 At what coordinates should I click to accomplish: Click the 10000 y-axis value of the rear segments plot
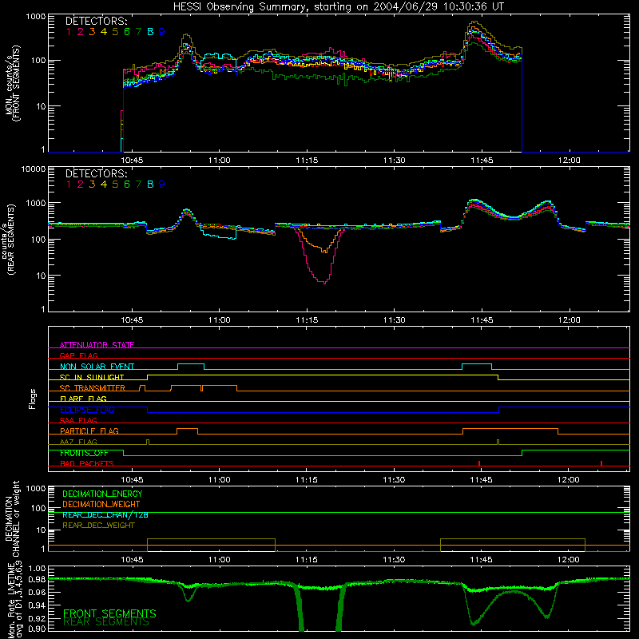click(x=34, y=169)
